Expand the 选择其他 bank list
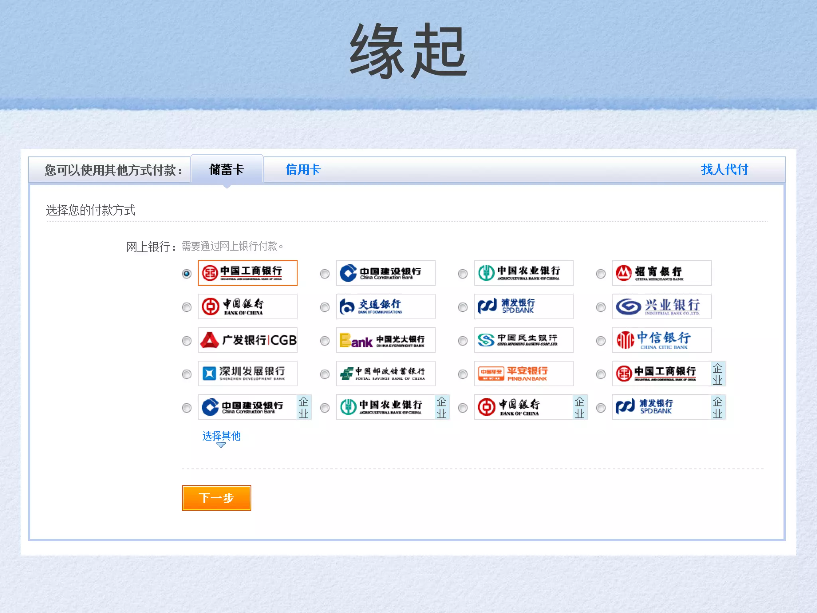817x613 pixels. click(221, 436)
